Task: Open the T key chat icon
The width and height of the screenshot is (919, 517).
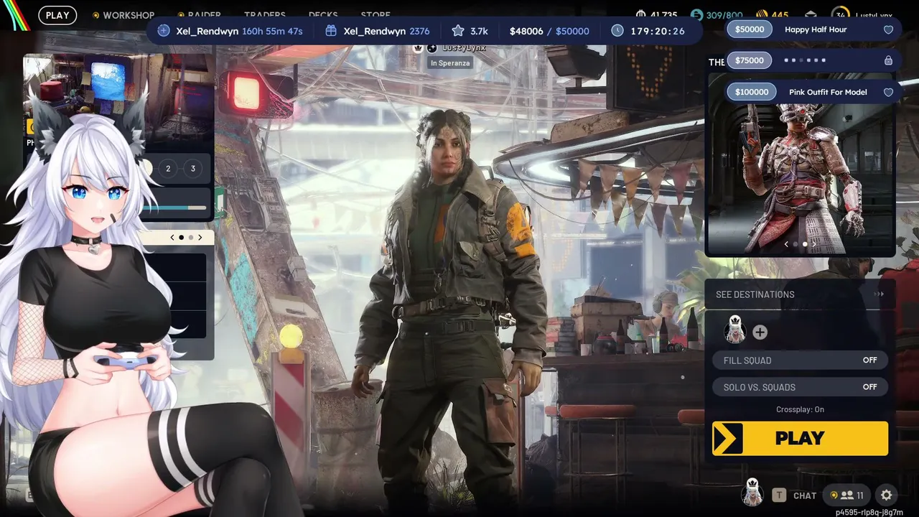Action: tap(779, 495)
